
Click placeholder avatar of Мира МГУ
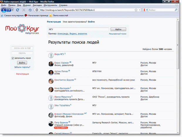[51, 55]
